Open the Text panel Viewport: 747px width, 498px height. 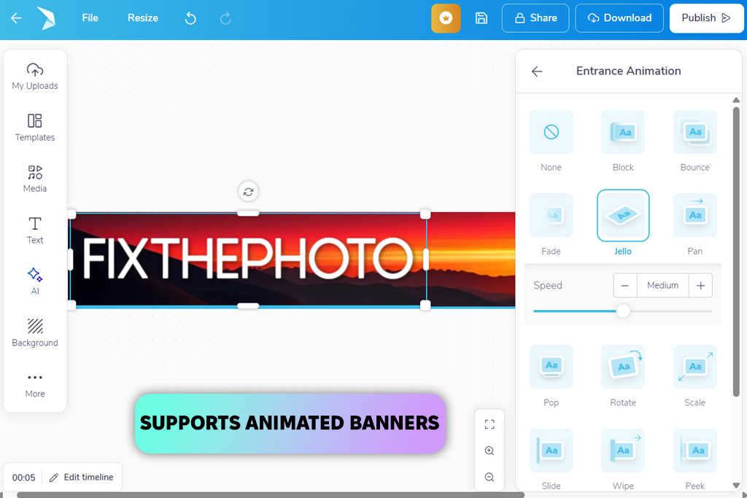point(35,230)
